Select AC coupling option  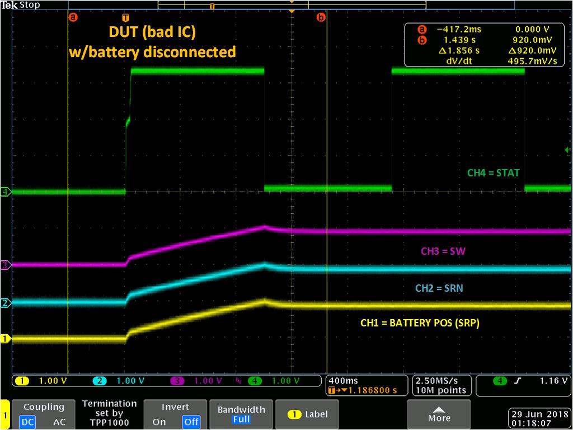coord(59,422)
